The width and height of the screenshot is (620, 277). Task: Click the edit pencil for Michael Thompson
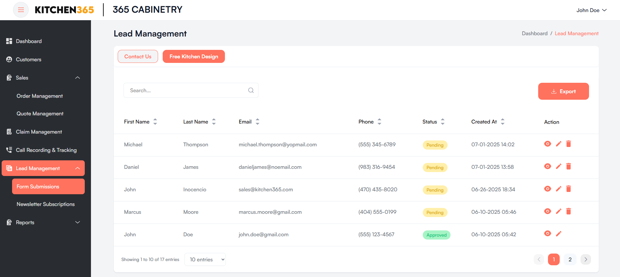(x=558, y=144)
